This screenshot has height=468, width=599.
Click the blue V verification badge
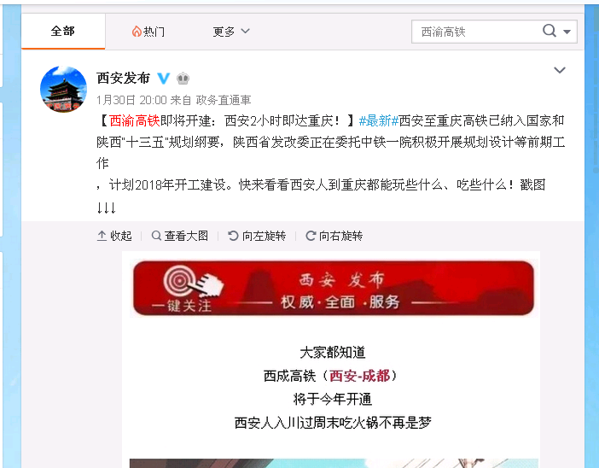tap(164, 79)
